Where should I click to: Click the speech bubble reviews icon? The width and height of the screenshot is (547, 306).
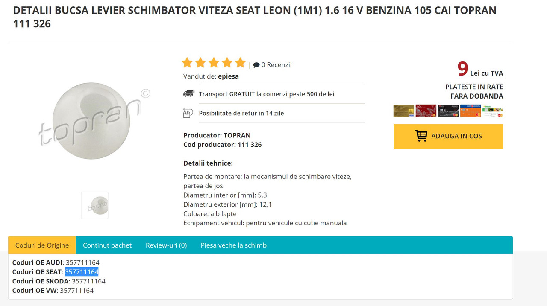click(256, 65)
